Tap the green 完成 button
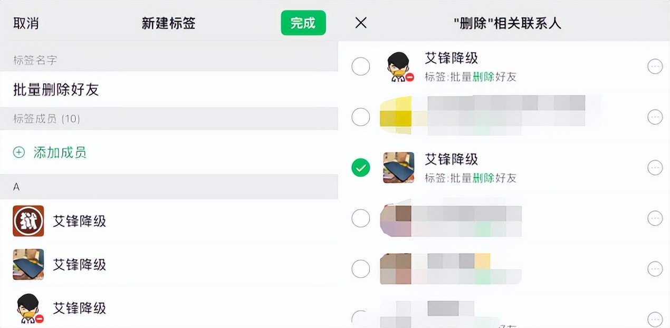Viewport: 670px width, 328px height. pos(303,23)
